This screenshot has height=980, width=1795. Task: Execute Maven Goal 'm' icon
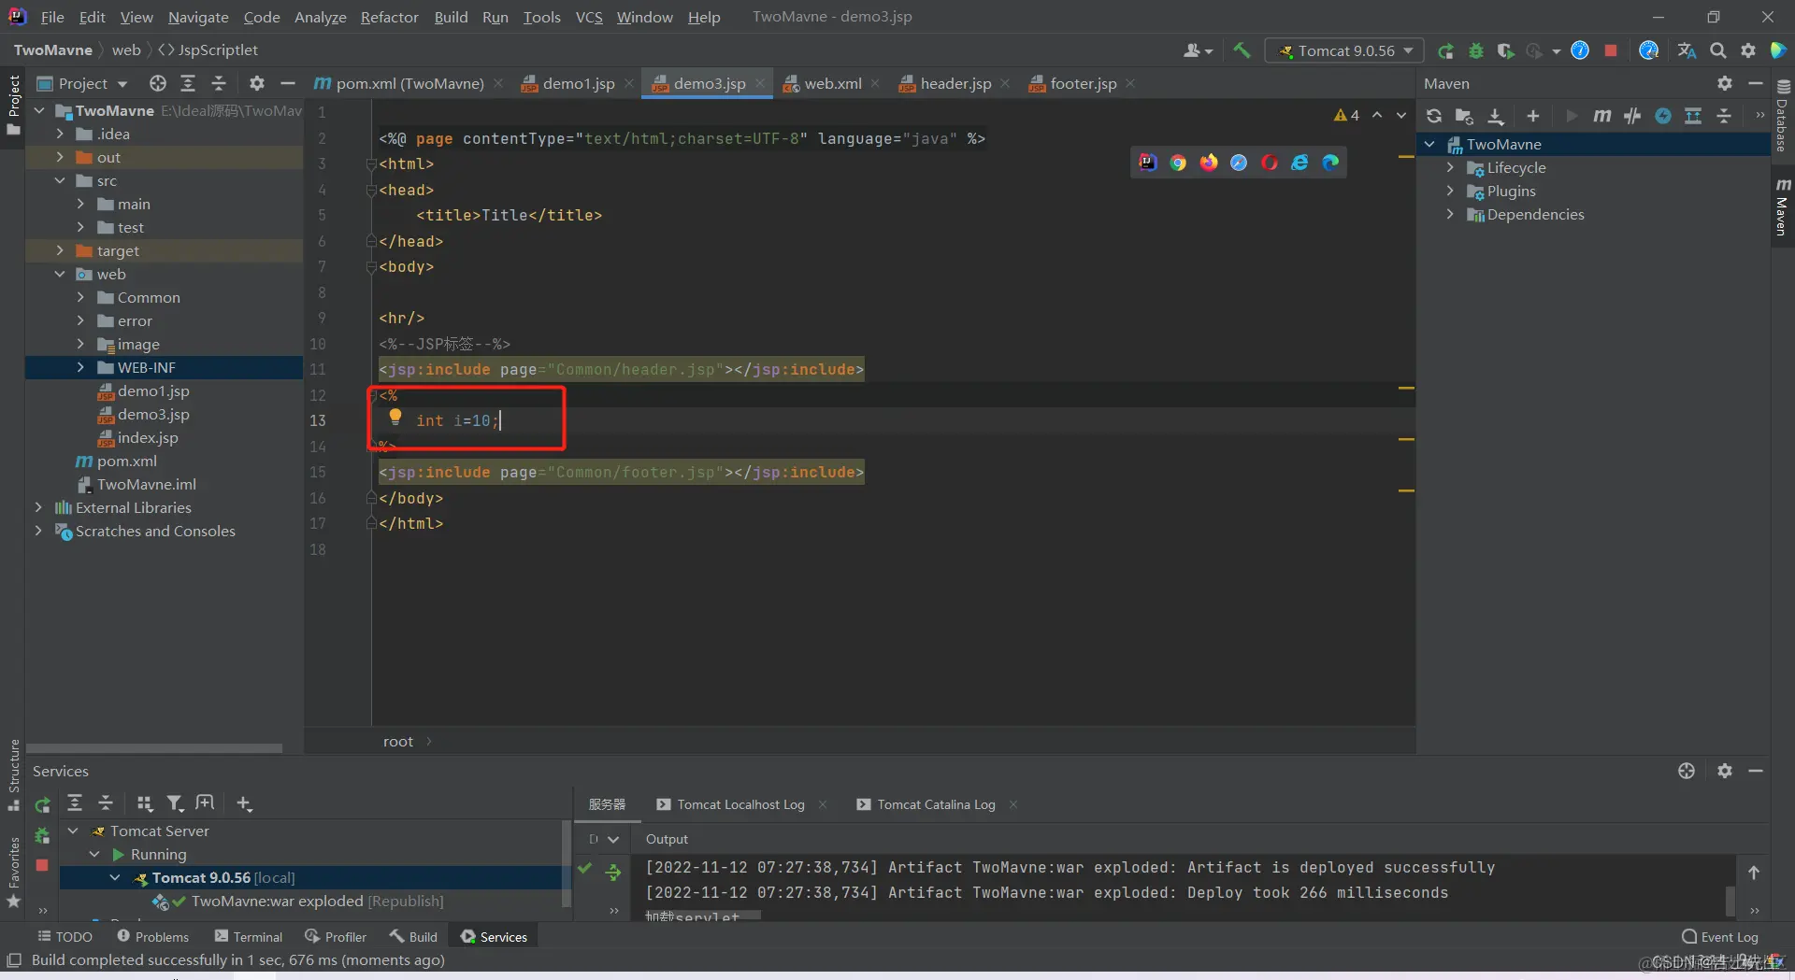coord(1602,116)
